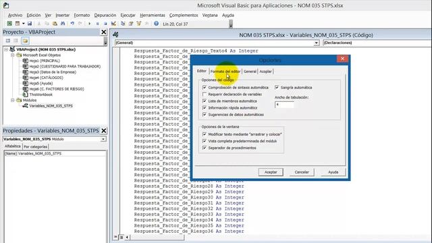Open the Herramientas menu
432x243 pixels.
click(x=153, y=15)
